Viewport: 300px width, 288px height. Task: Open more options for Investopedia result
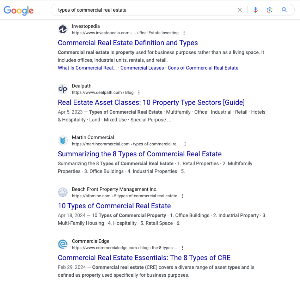point(184,33)
